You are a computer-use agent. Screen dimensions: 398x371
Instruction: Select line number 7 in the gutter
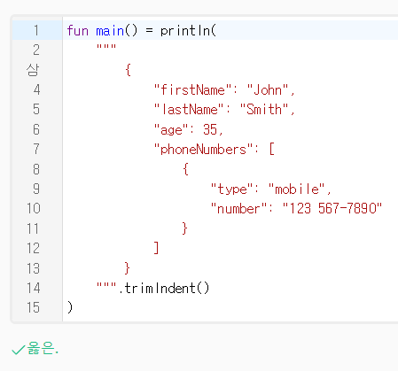[x=36, y=149]
